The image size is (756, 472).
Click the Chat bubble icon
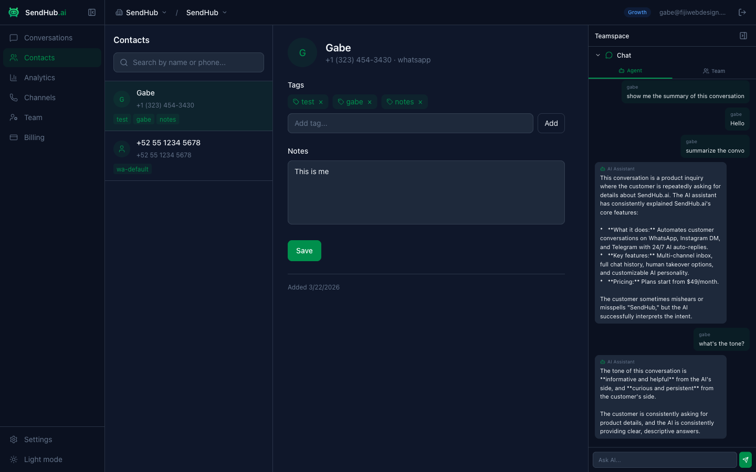(x=609, y=55)
